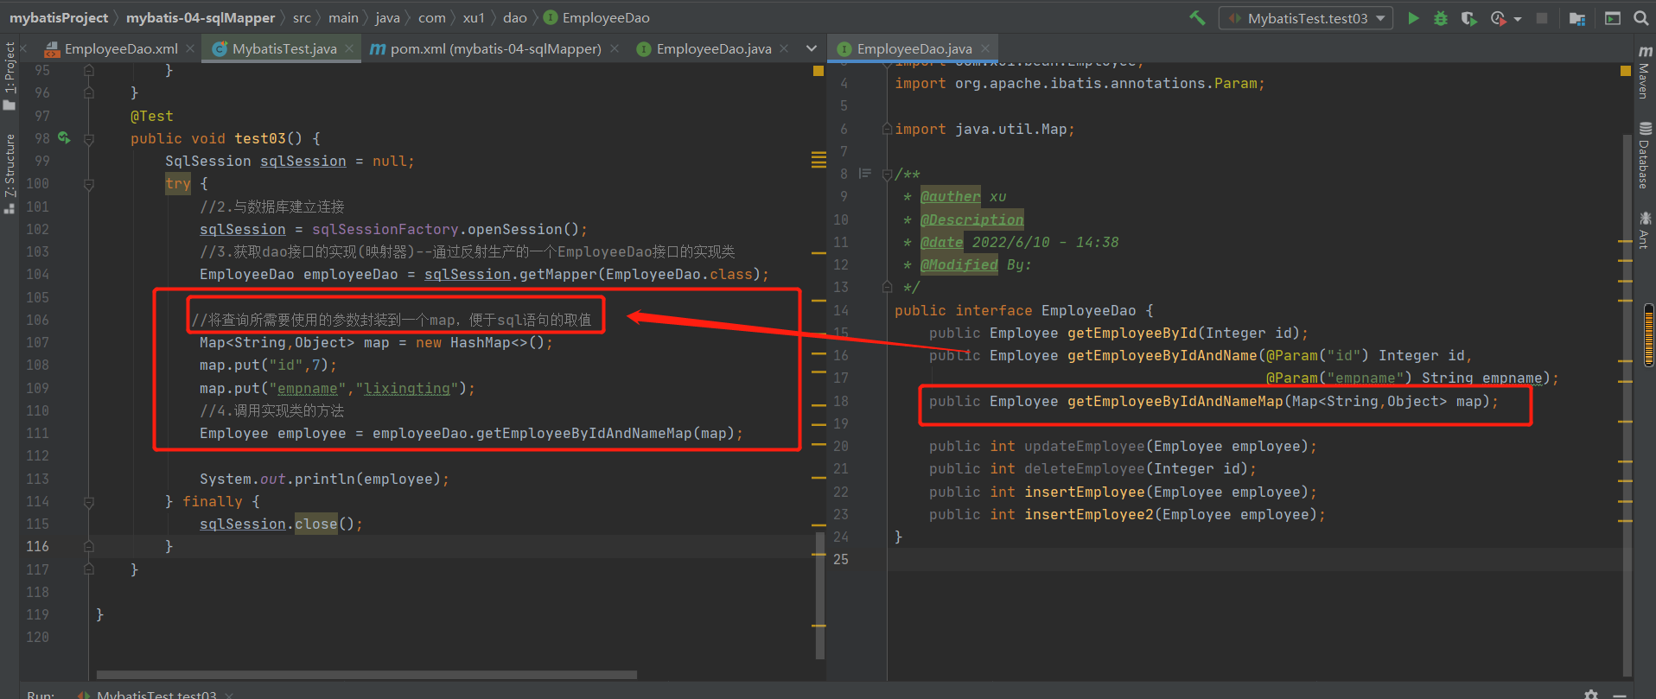Click the Run Anything window icon
Image resolution: width=1656 pixels, height=699 pixels.
[1613, 17]
